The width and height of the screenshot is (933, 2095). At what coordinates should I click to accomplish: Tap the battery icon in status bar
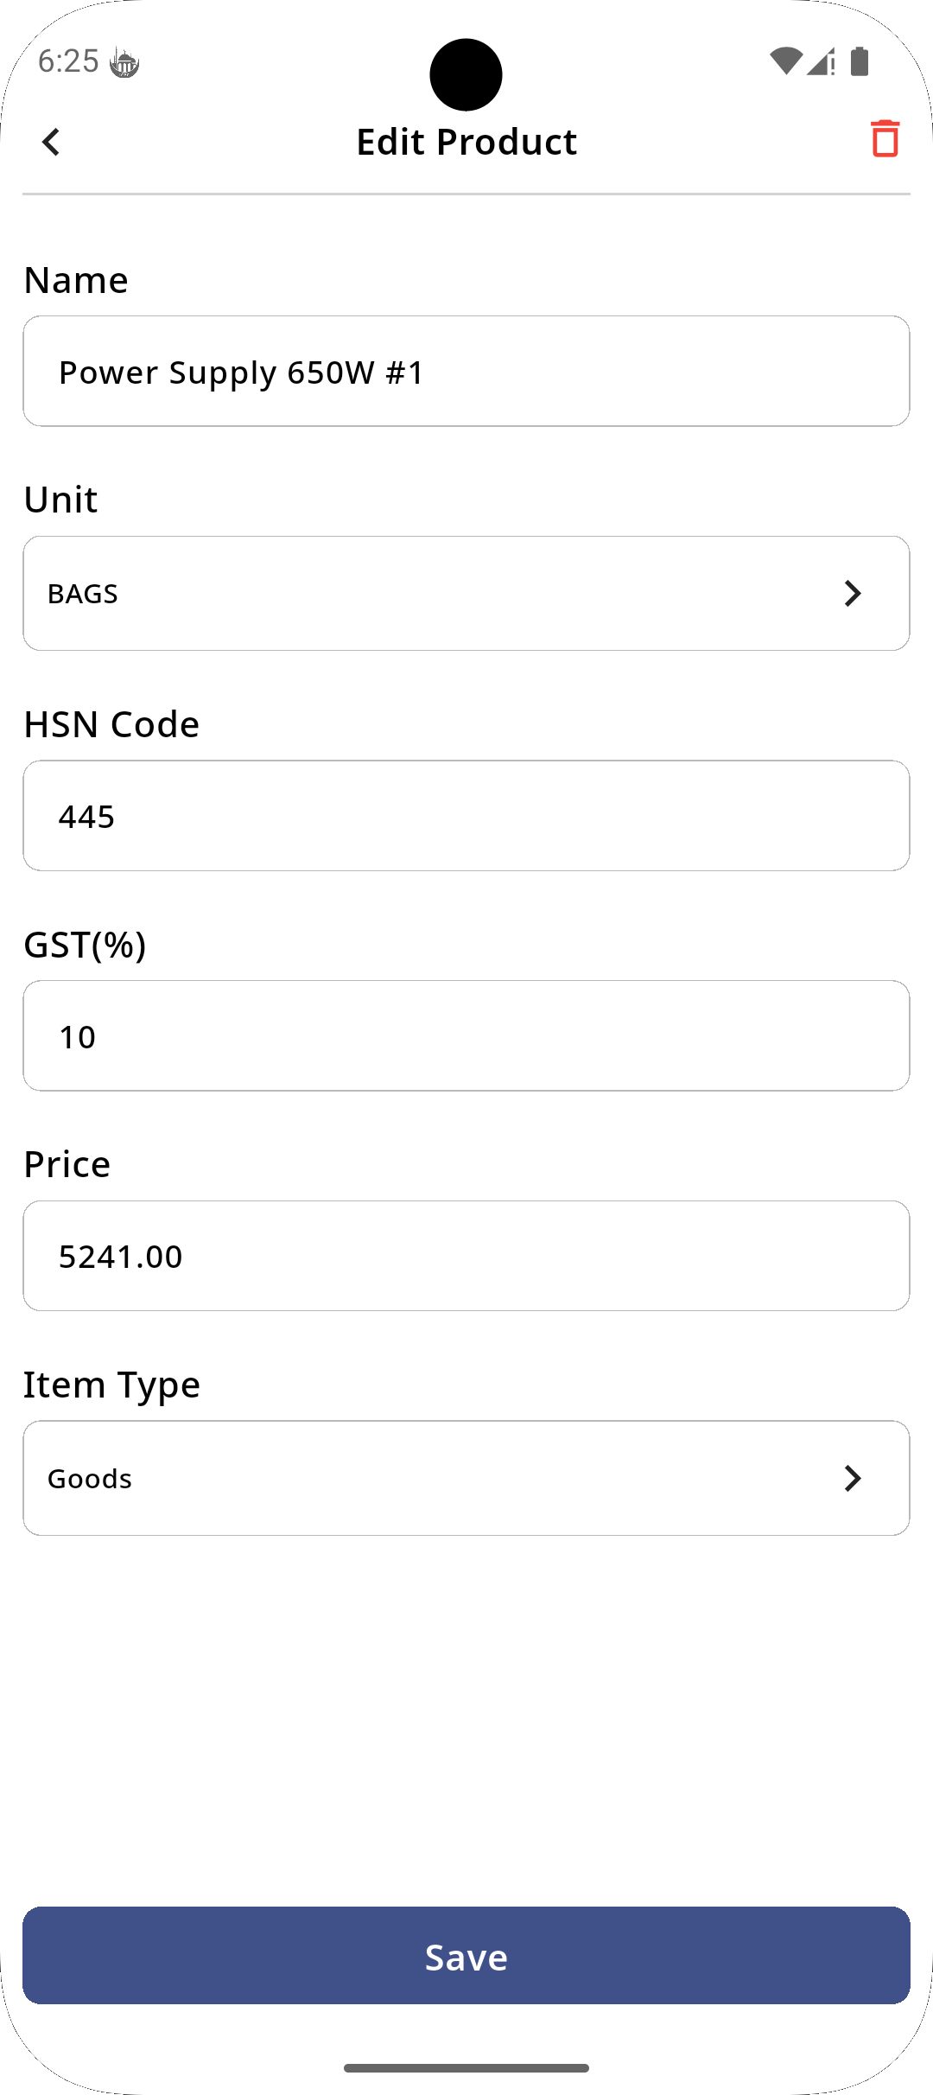[x=860, y=61]
